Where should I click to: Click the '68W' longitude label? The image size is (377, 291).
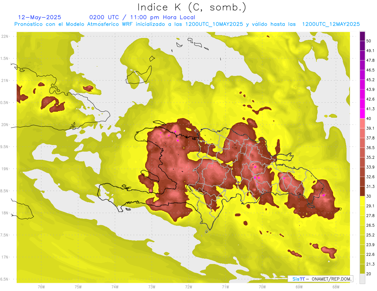point(336,287)
